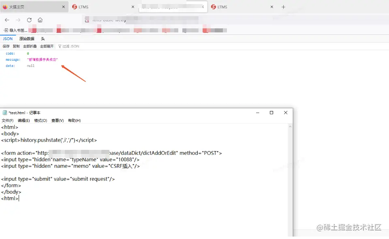This screenshot has height=239, width=389.
Task: Go forward with the browser forward arrow
Action: pos(18,20)
